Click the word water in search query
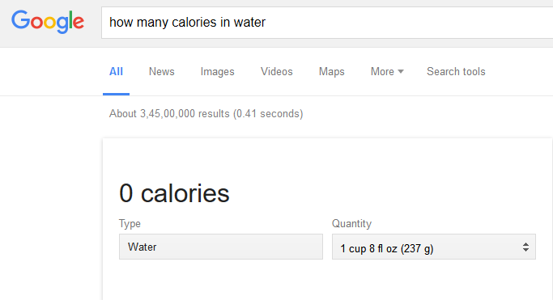Screen dimensions: 553x300 click(x=249, y=22)
